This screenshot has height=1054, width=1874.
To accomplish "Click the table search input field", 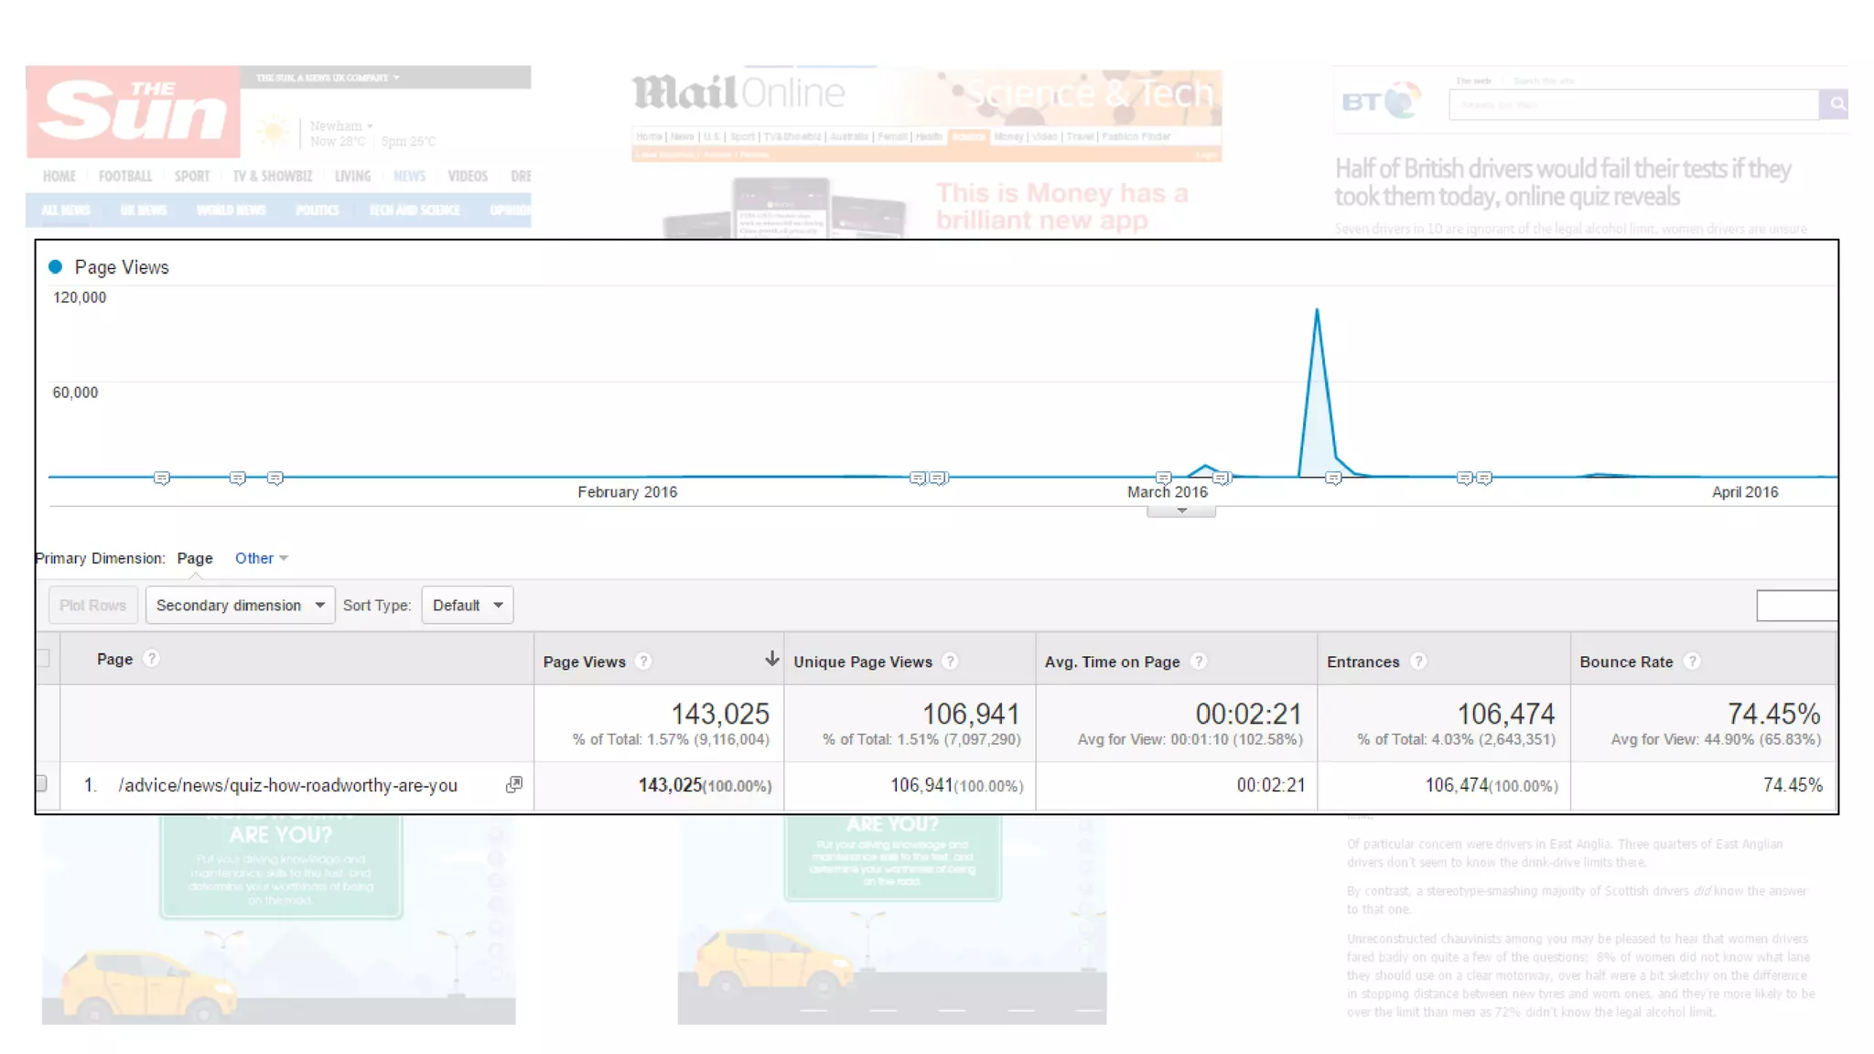I will pos(1796,606).
